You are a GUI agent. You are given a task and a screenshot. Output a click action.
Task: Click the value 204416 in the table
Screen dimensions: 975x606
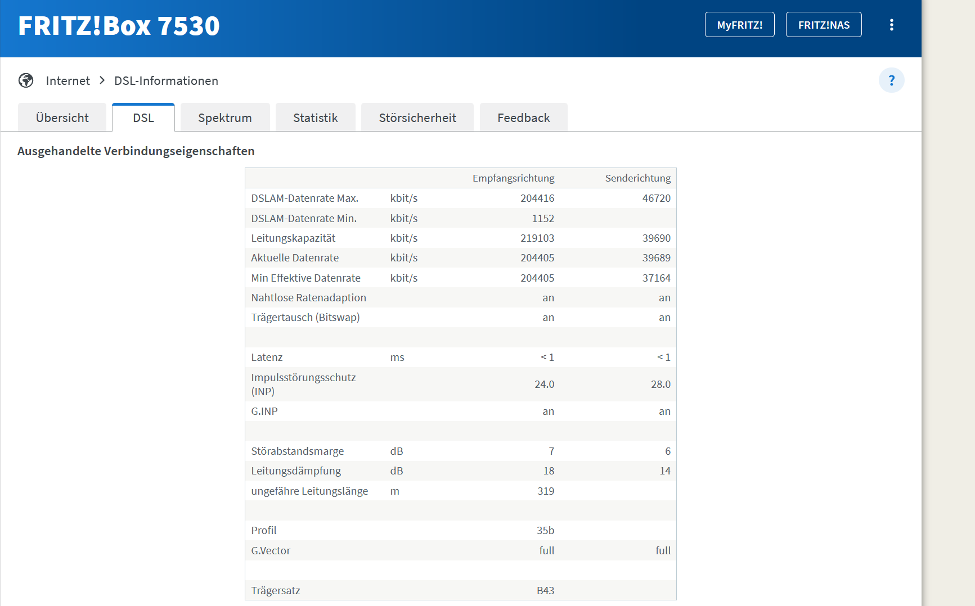click(537, 198)
